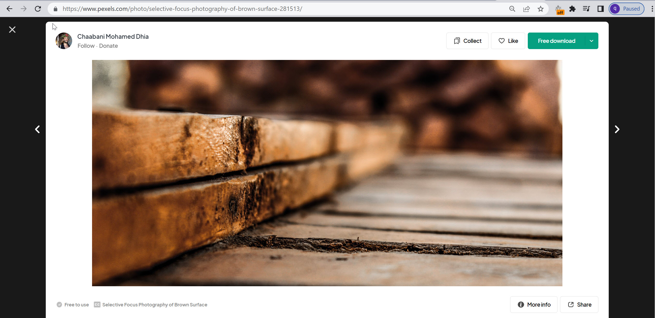Open the extension marked 'off'
The height and width of the screenshot is (318, 655).
[x=559, y=10]
